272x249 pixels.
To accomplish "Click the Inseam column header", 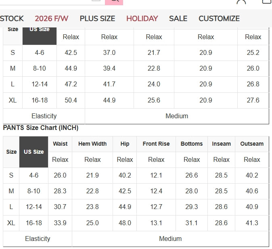I will [221, 144].
